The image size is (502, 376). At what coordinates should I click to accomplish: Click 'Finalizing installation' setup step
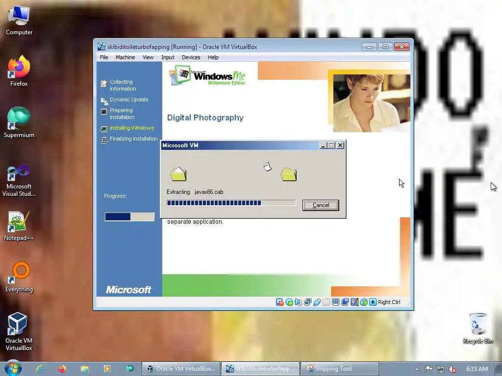(133, 139)
